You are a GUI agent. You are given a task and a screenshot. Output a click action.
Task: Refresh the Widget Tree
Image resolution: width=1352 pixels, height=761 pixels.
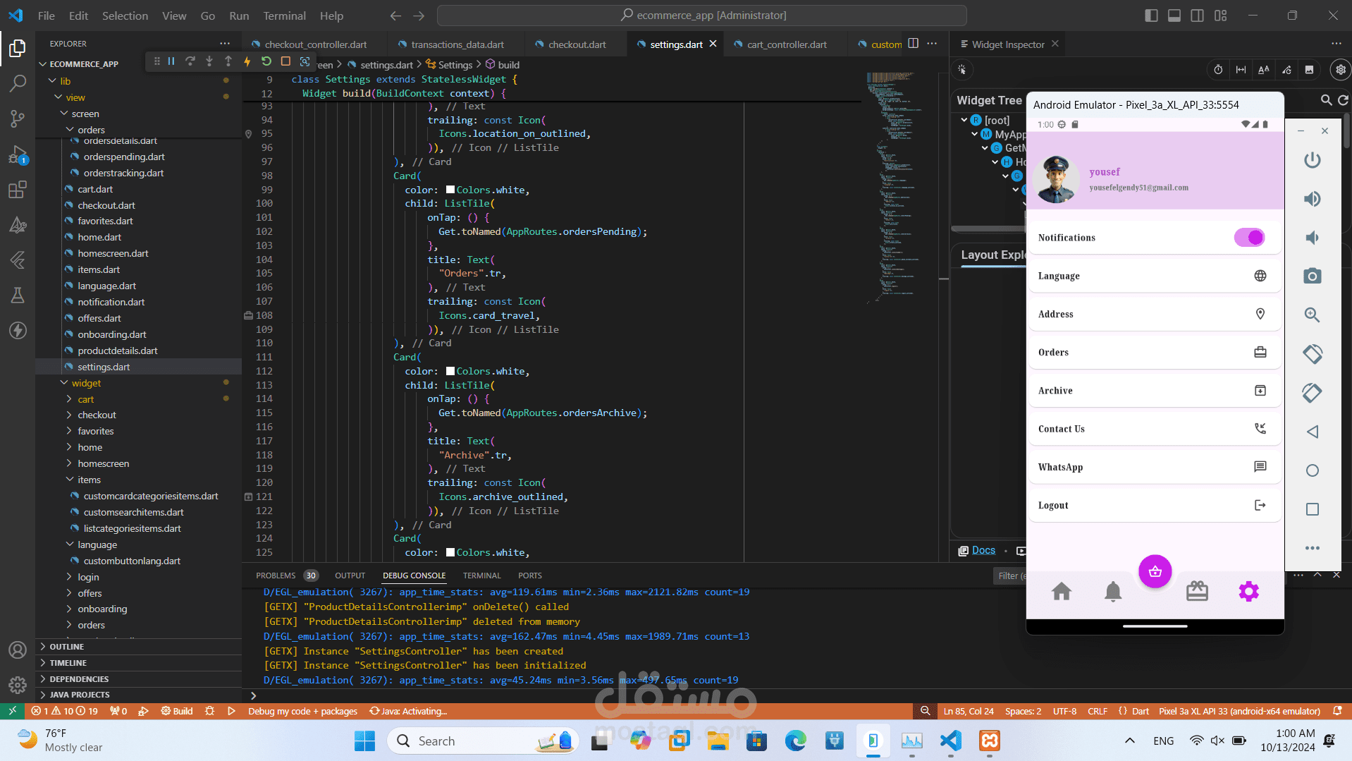coord(1343,100)
